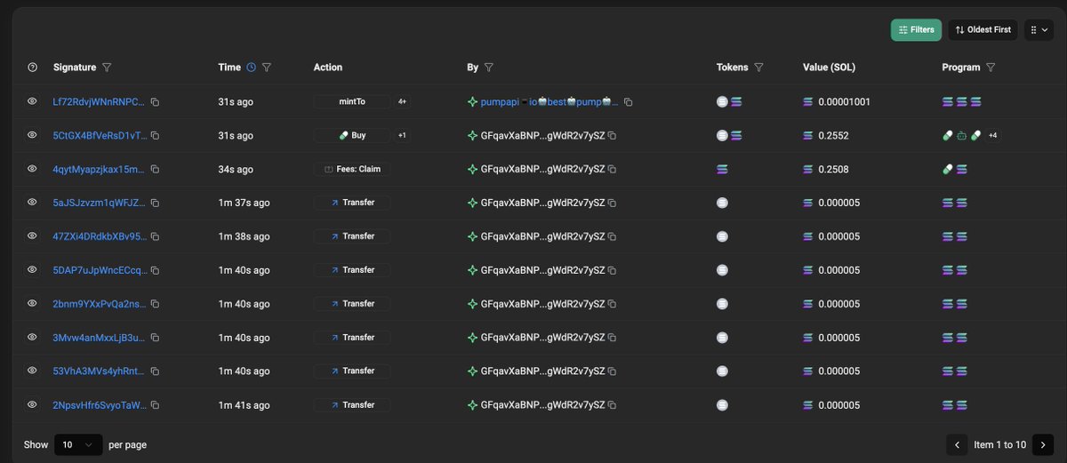The height and width of the screenshot is (463, 1067).
Task: Expand the +1 actions badge on Buy row
Action: [402, 135]
